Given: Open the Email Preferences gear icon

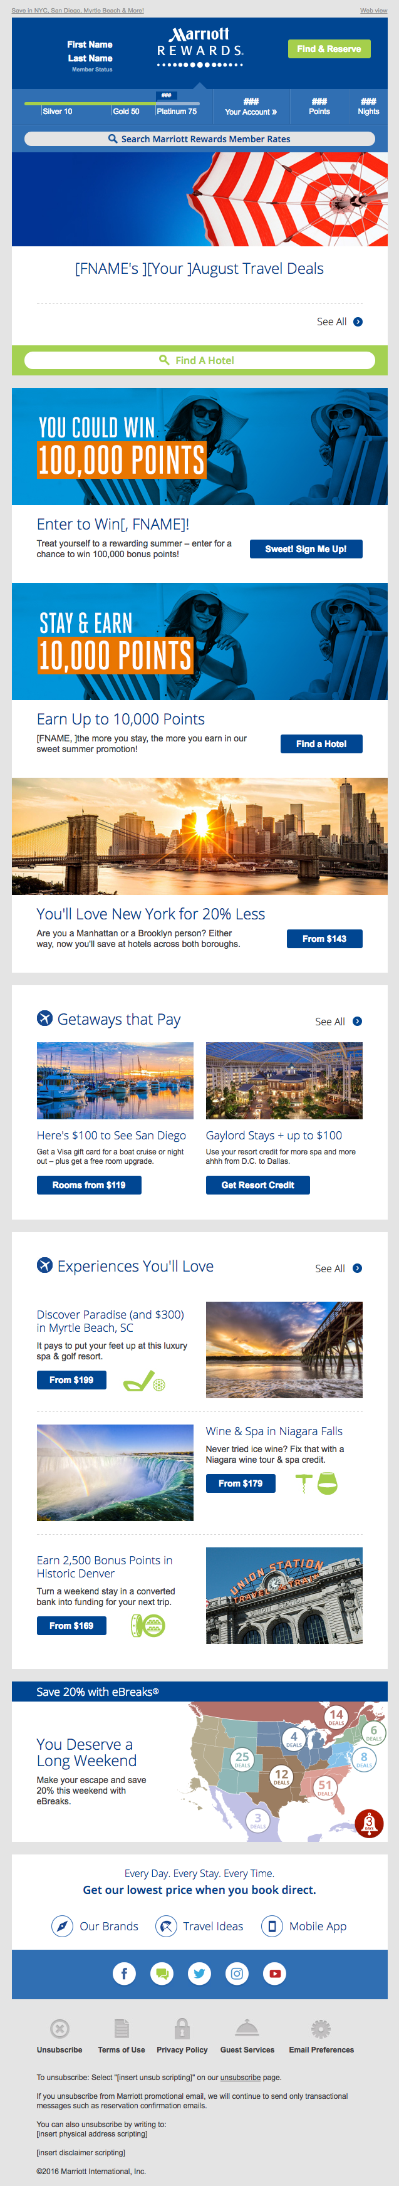Looking at the screenshot, I should pyautogui.click(x=320, y=2028).
